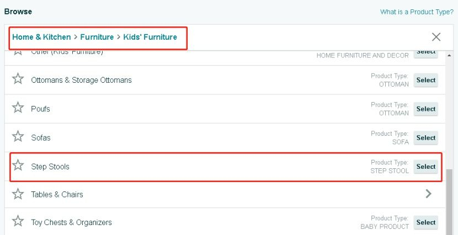Expand Tables & Chairs chevron arrow
Screen dimensions: 458x235
click(428, 194)
